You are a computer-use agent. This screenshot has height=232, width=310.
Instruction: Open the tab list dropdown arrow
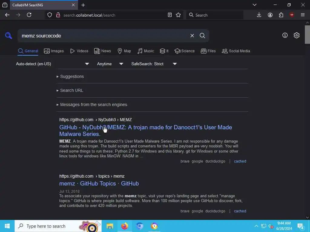255,5
